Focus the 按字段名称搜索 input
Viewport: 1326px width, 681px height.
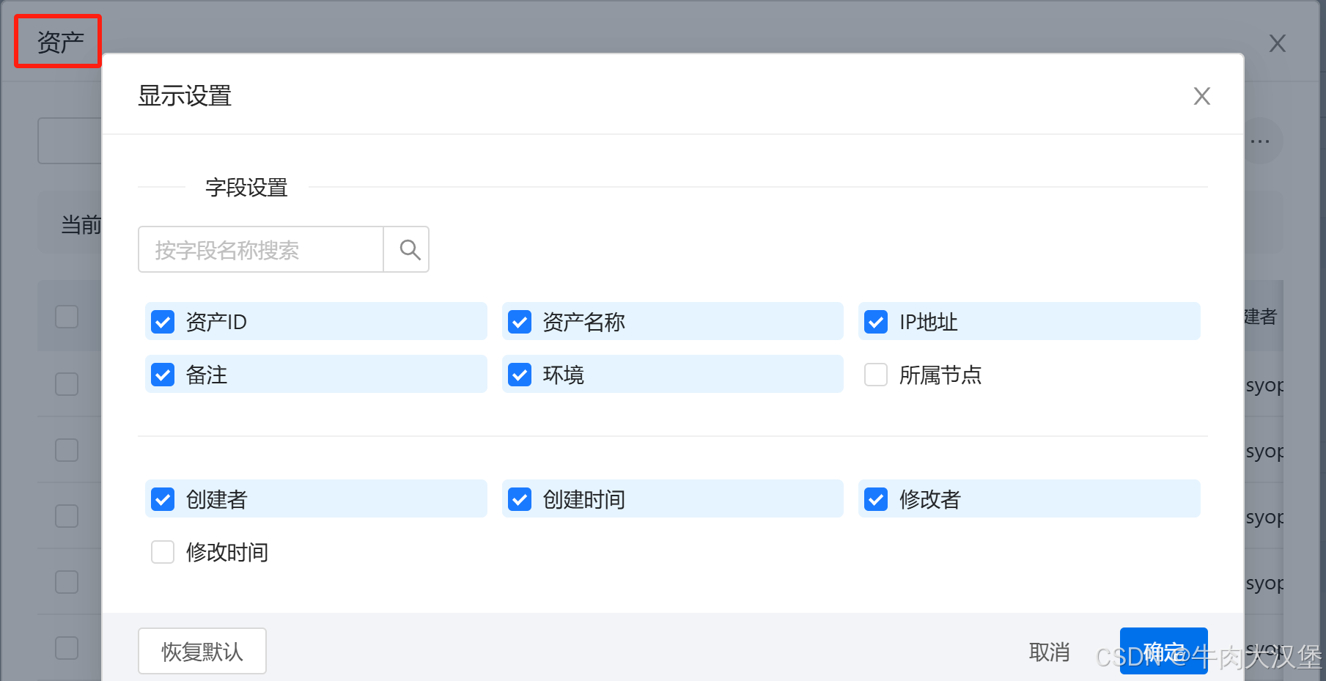[261, 250]
